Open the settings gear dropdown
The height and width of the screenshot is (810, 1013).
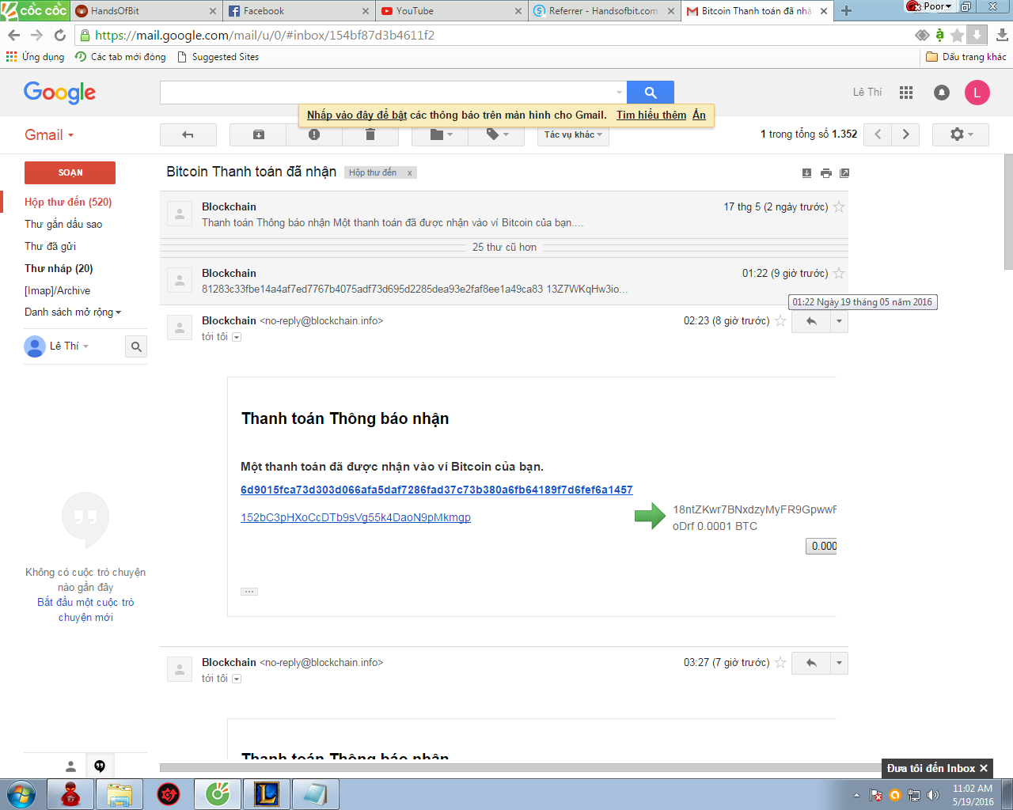pyautogui.click(x=961, y=134)
